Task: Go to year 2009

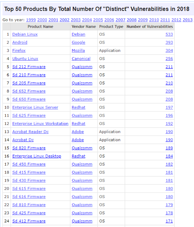Action: pos(143,20)
